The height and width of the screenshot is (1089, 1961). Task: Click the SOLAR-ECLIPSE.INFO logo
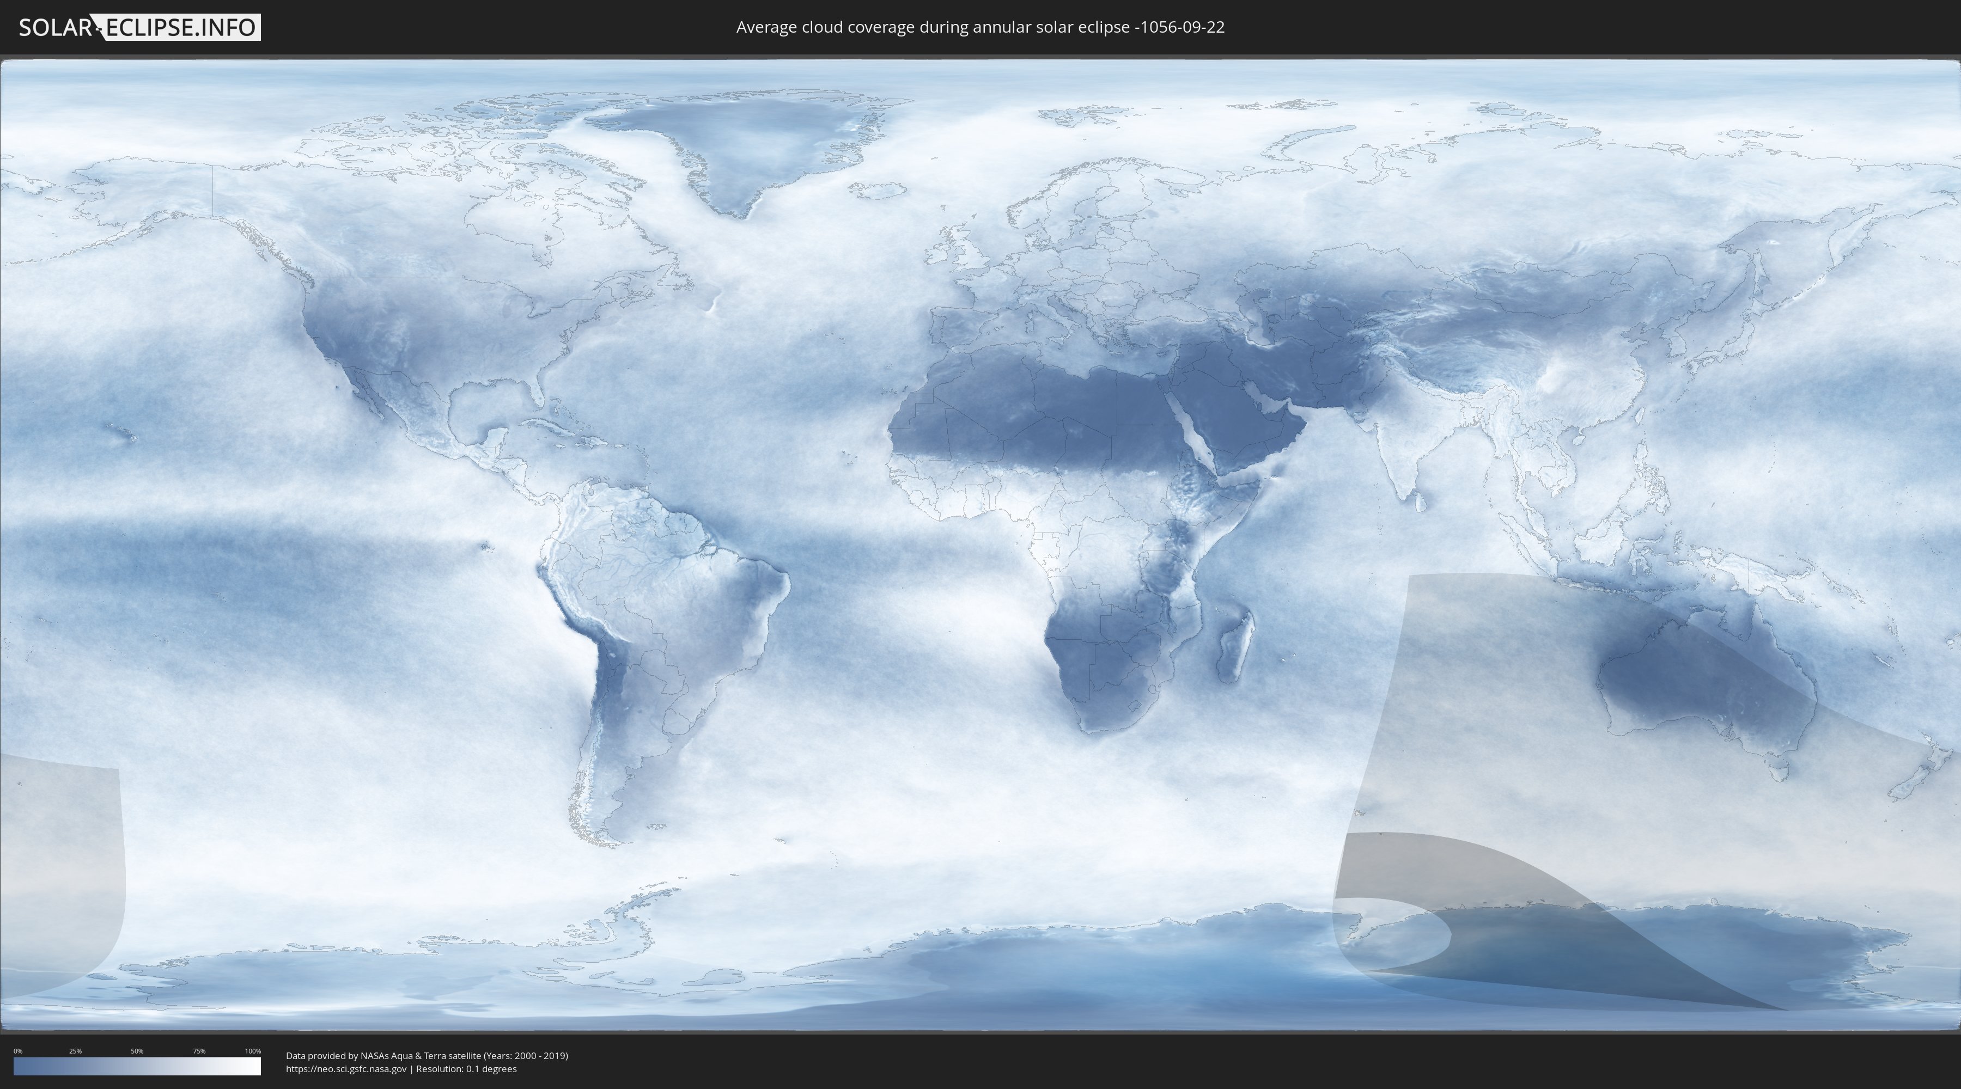[x=139, y=27]
